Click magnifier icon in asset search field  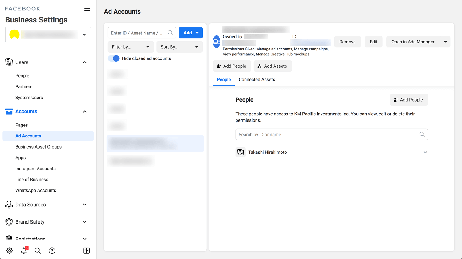click(x=170, y=33)
